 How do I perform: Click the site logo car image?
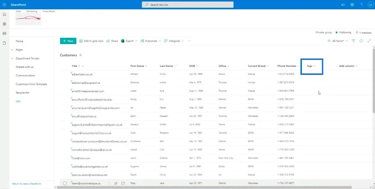click(x=28, y=19)
